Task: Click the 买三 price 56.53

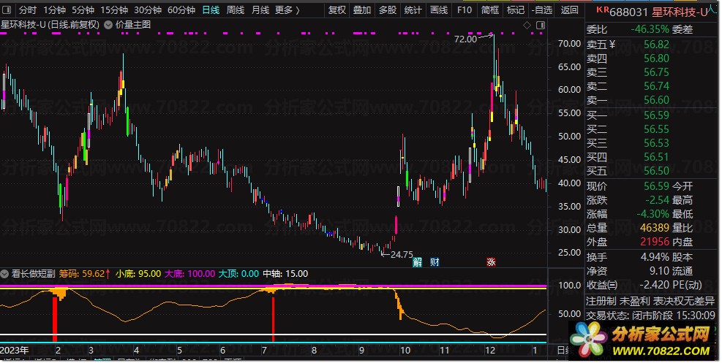Action: pyautogui.click(x=657, y=143)
